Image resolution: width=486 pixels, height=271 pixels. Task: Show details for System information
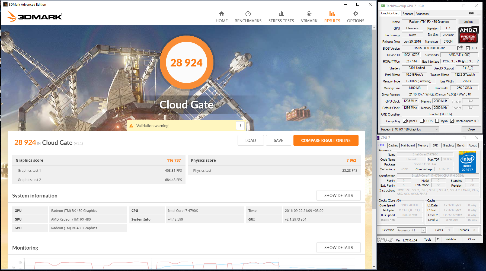coord(338,195)
